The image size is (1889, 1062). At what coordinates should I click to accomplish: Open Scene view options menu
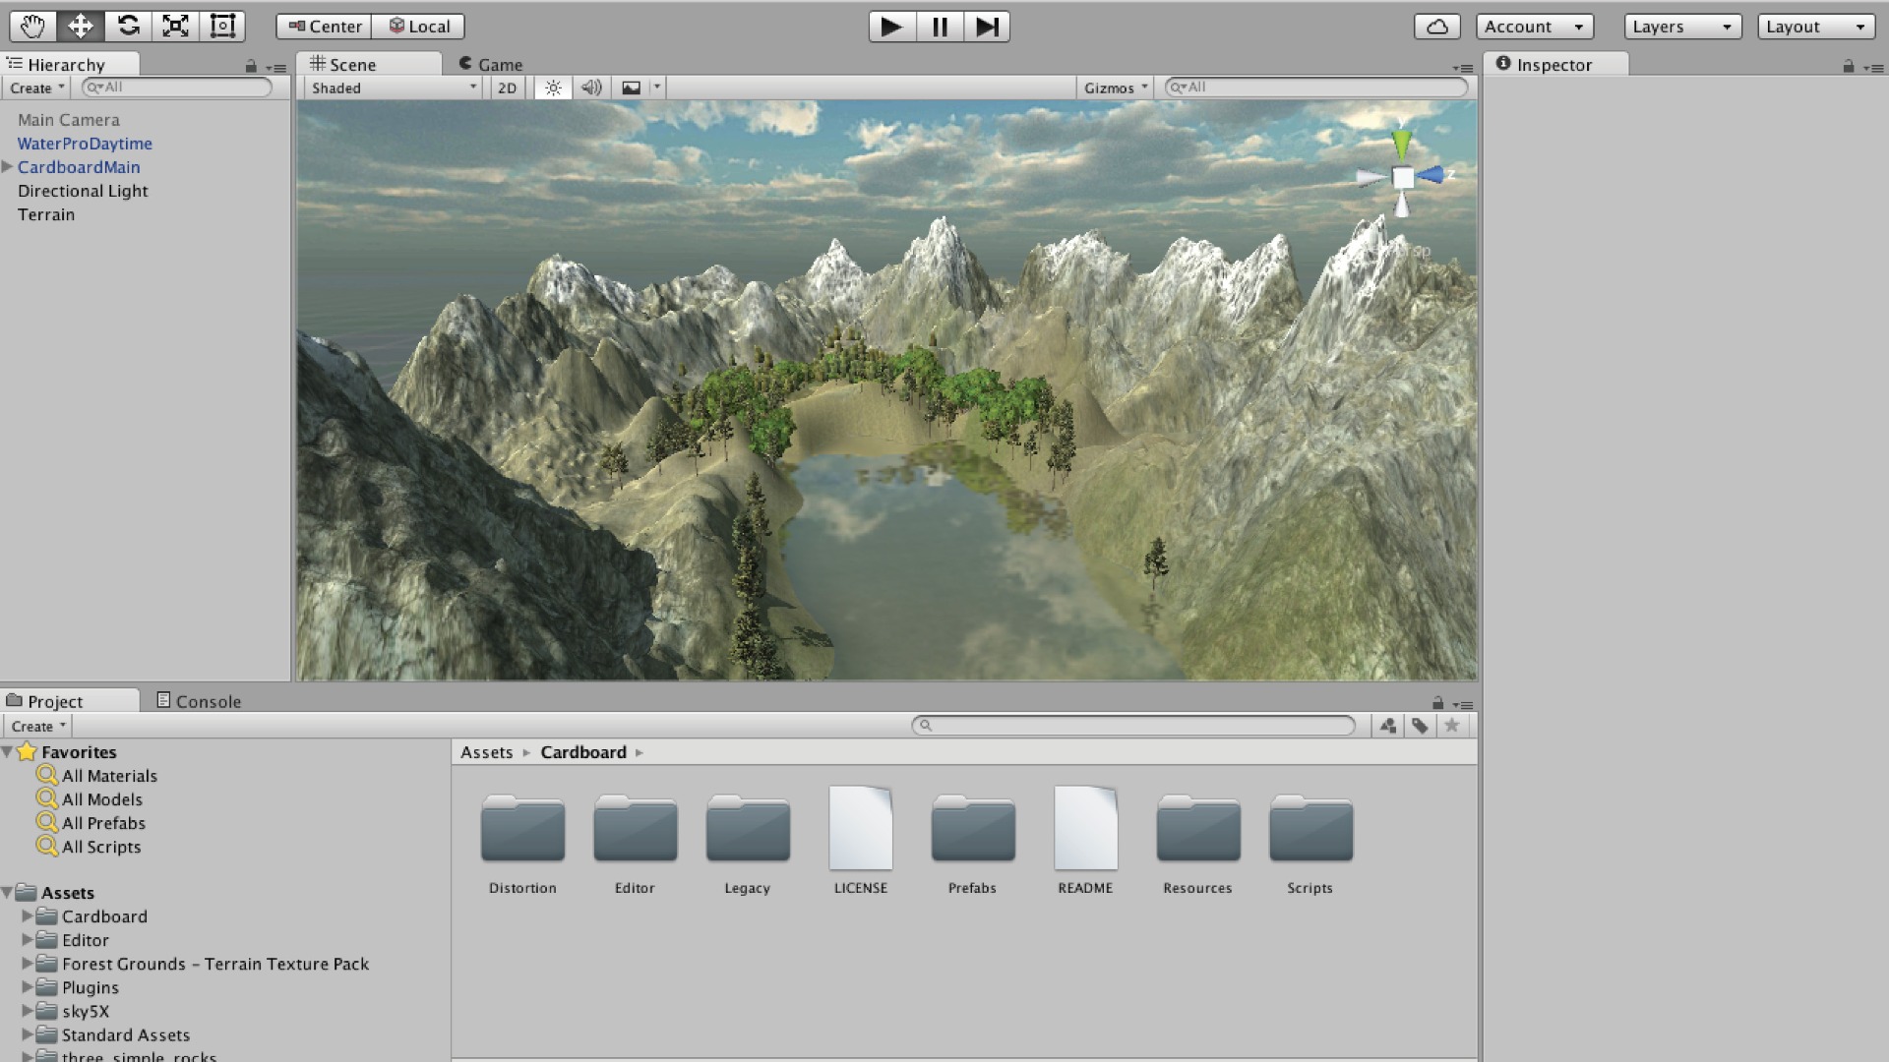coord(1463,68)
